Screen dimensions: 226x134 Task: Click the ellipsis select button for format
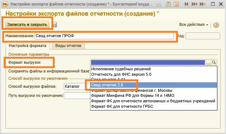(208, 63)
